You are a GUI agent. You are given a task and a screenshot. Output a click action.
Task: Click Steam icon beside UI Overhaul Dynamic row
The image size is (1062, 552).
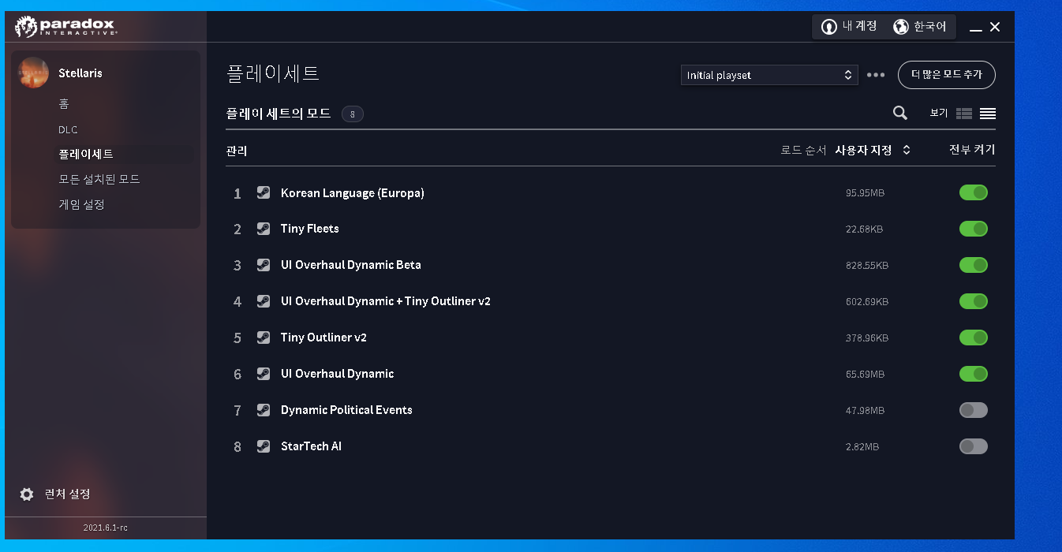point(264,374)
